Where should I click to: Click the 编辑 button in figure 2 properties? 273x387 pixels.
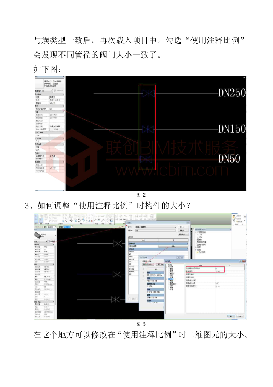point(57,130)
